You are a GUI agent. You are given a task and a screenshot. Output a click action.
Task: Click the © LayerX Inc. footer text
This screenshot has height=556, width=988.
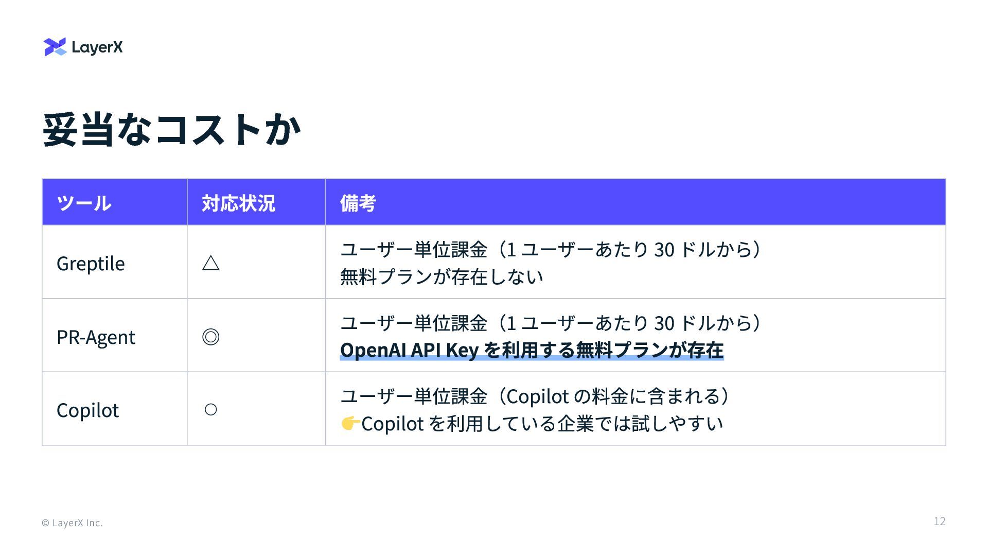click(72, 523)
